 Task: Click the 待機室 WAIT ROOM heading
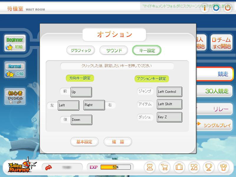(26, 9)
